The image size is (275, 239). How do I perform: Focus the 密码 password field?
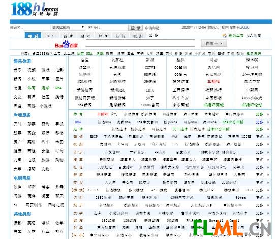point(115,28)
